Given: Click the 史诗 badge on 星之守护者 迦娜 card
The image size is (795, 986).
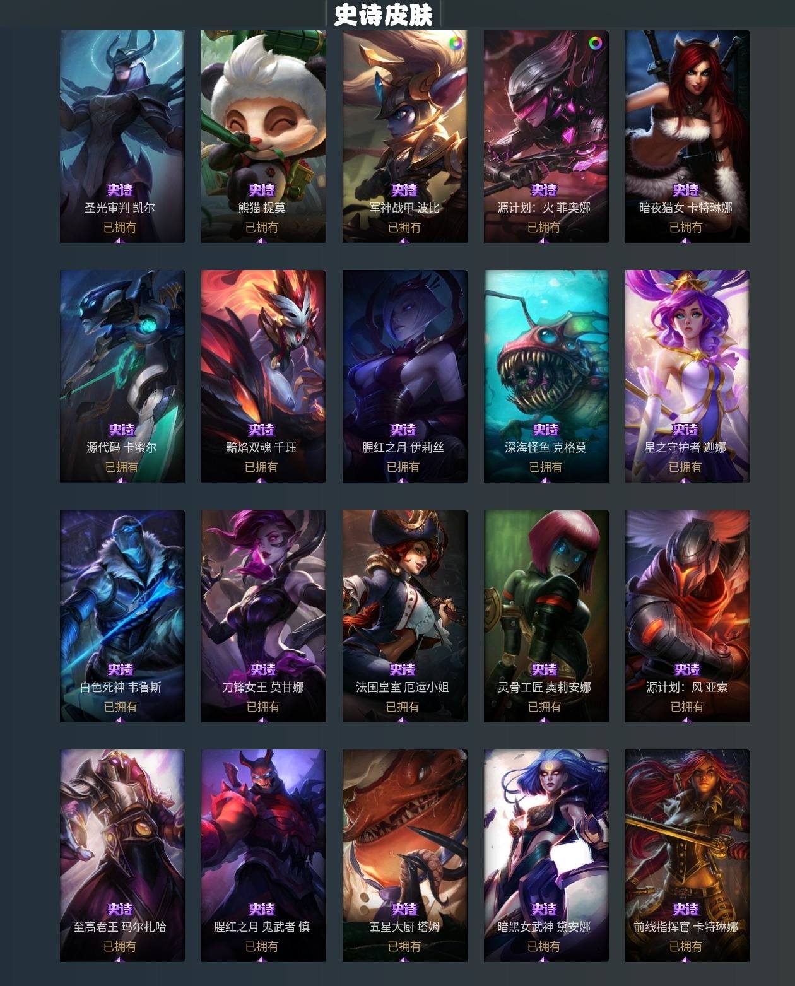Looking at the screenshot, I should (x=685, y=430).
